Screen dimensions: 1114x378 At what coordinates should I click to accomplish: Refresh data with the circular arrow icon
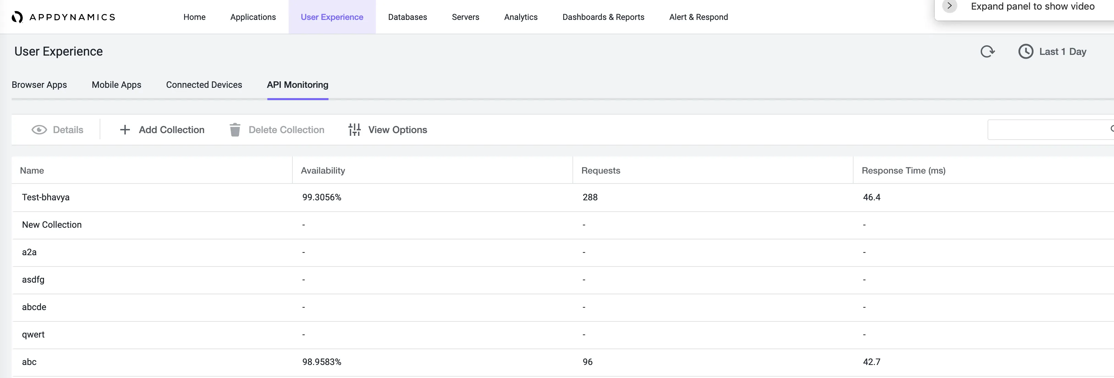988,51
